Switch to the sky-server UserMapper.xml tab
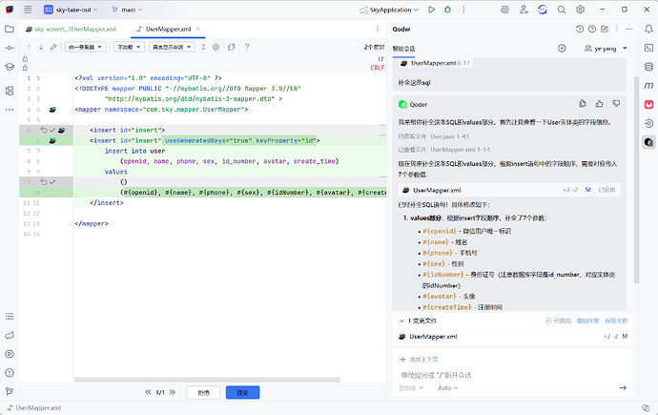The width and height of the screenshot is (658, 415). 76,29
